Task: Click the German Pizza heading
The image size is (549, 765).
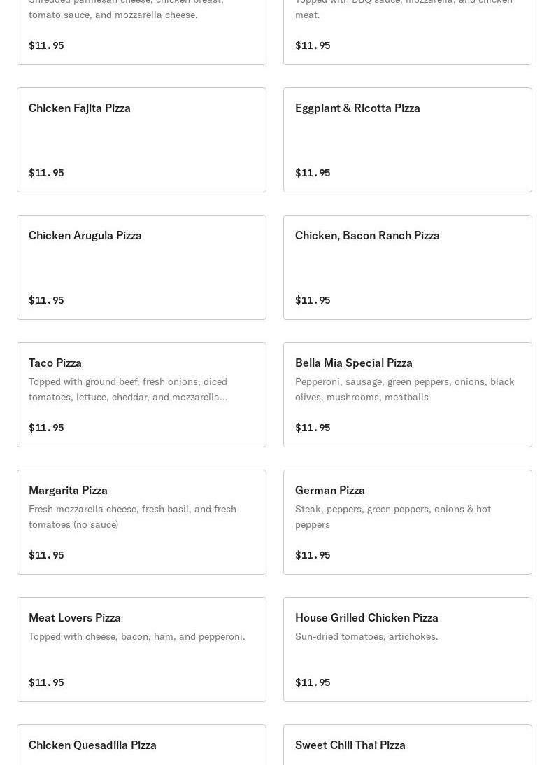Action: pos(329,490)
